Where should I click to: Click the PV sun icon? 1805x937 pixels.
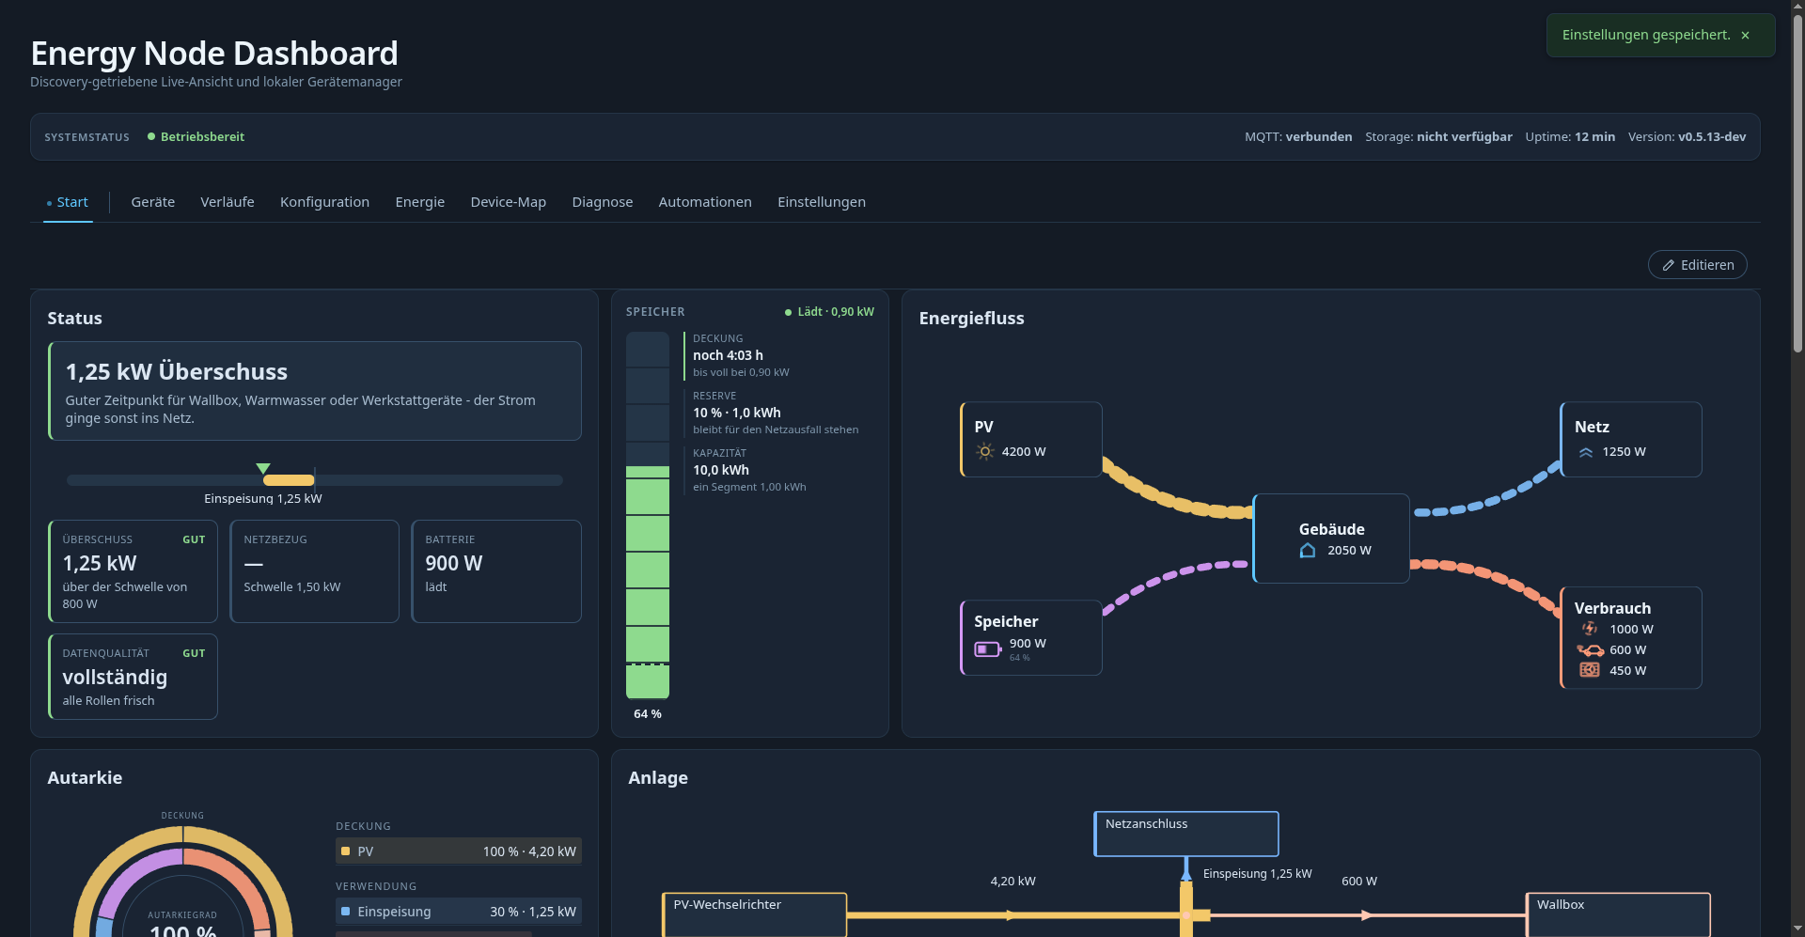(984, 452)
